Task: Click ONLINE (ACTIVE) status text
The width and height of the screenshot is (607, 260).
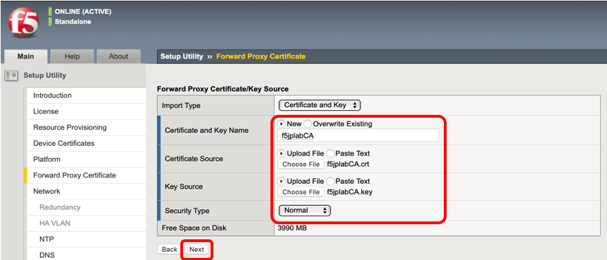Action: click(83, 12)
